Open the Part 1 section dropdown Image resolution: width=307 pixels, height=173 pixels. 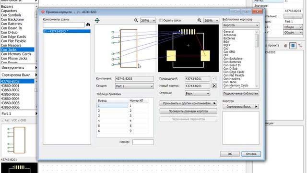[x=134, y=86]
